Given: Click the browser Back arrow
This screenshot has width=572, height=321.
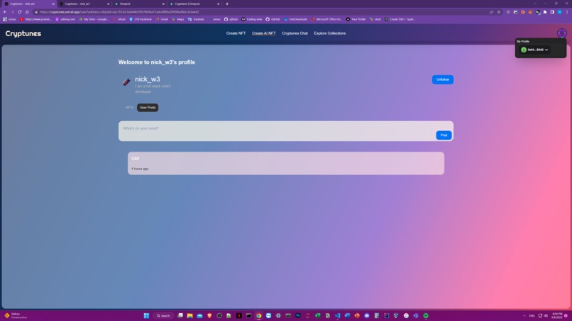Looking at the screenshot, I should point(5,12).
